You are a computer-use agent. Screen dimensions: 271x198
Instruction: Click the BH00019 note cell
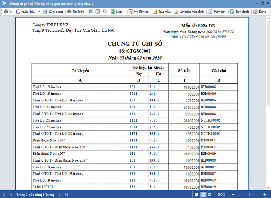click(208, 187)
